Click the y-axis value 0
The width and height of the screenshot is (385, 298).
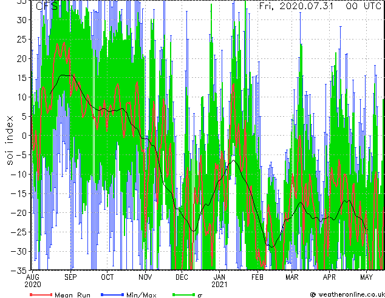24,136
